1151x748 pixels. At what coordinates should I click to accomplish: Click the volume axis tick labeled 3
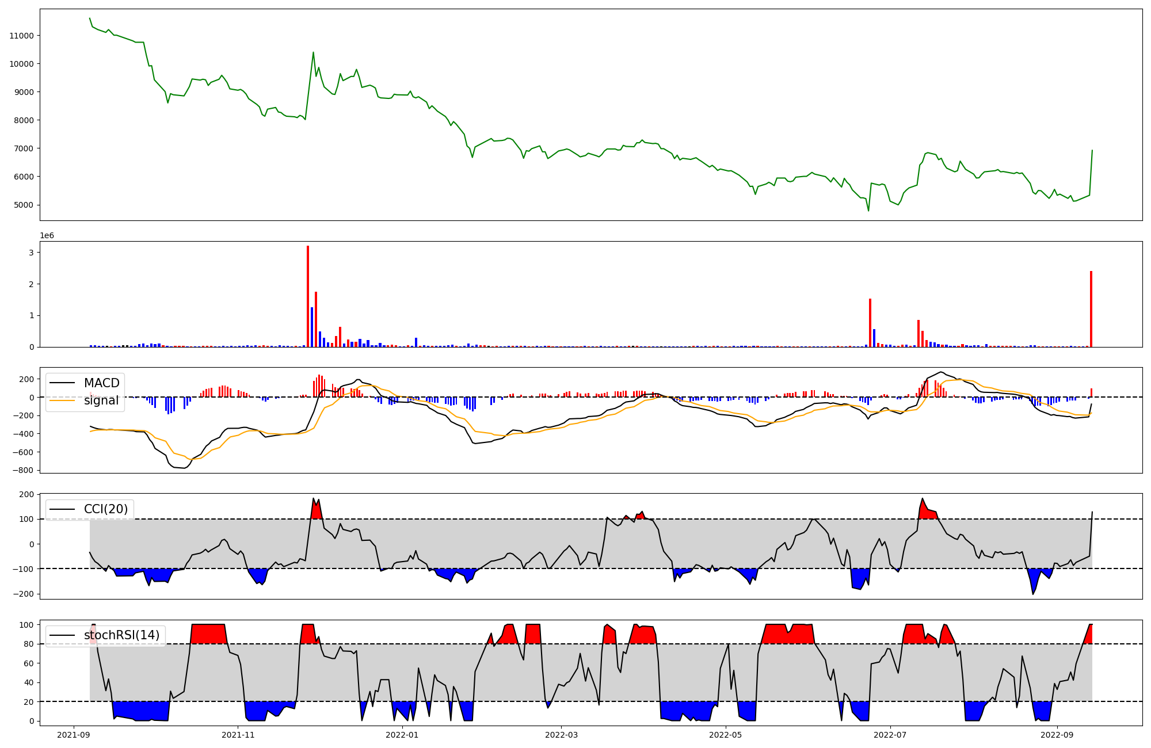pyautogui.click(x=32, y=253)
